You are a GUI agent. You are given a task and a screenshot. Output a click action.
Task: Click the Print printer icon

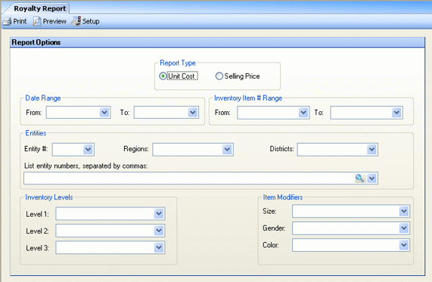click(x=7, y=21)
